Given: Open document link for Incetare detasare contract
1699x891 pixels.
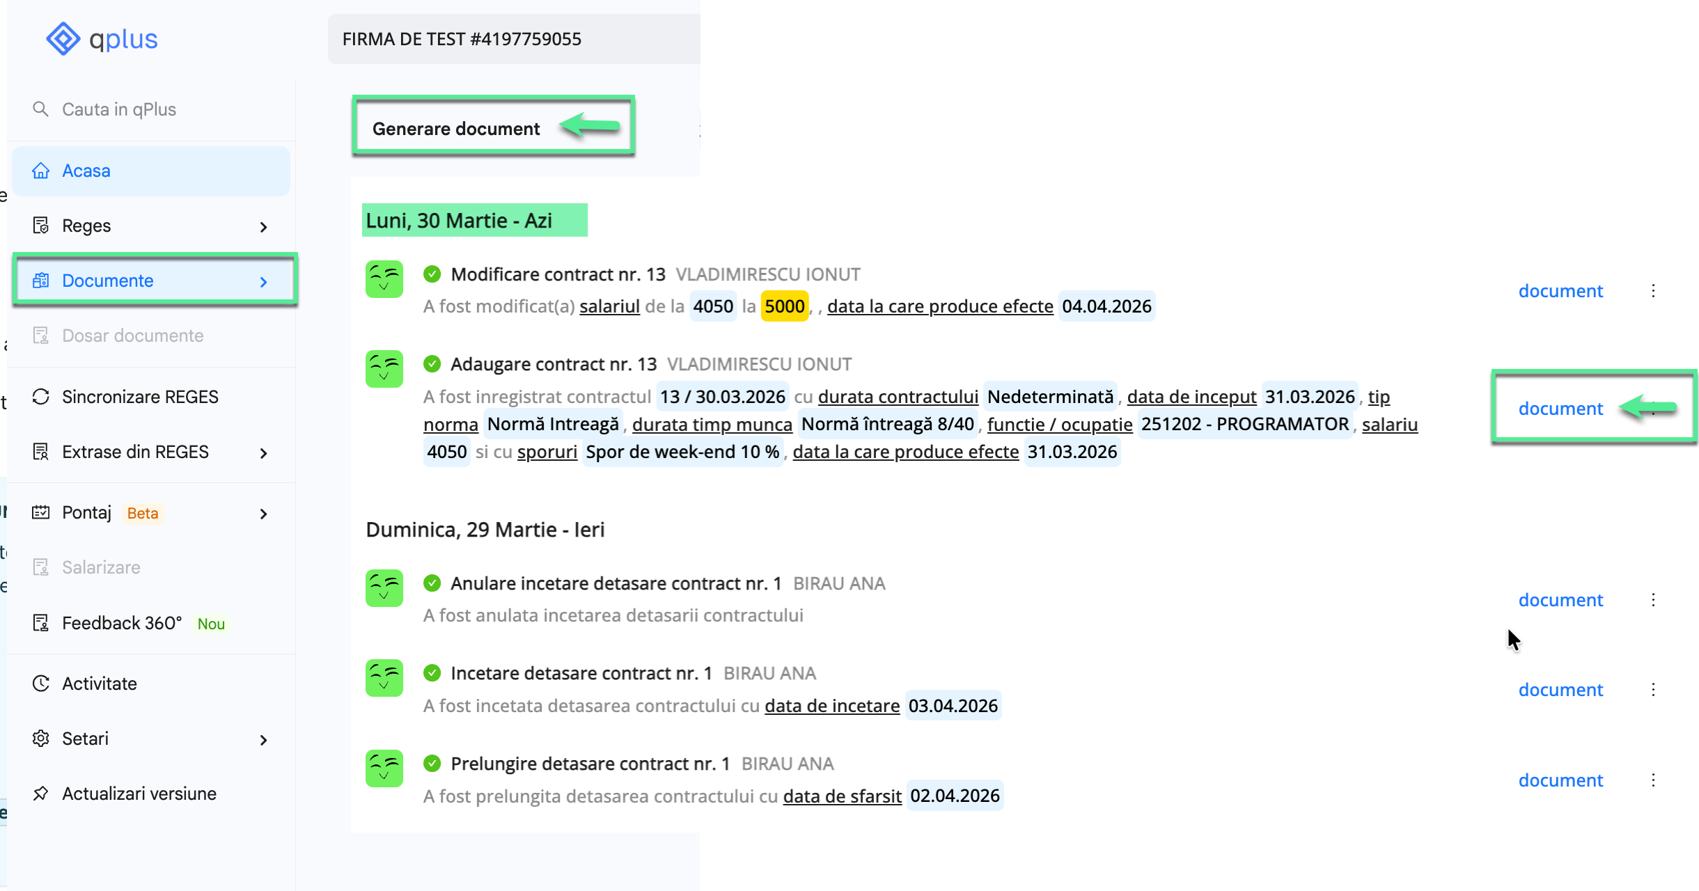Looking at the screenshot, I should click(x=1560, y=690).
